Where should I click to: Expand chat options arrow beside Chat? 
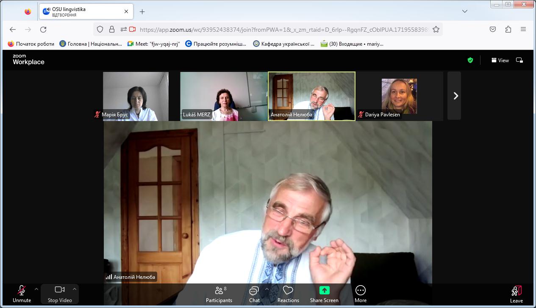click(267, 289)
